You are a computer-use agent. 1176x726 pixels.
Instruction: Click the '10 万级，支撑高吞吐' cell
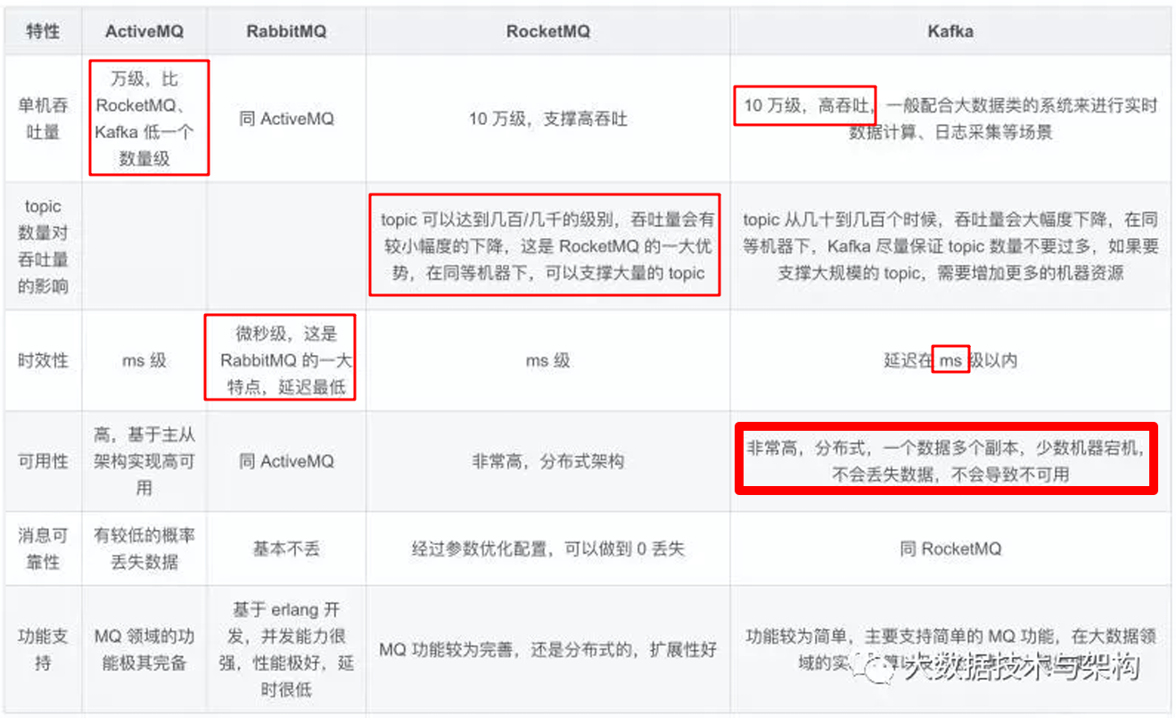[x=547, y=119]
